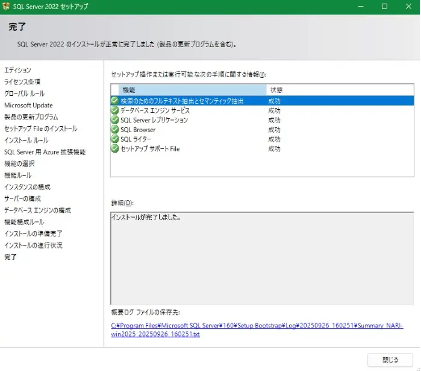Screen dimensions: 421x371
Task: Select SQL Browser row
Action: tap(262, 130)
